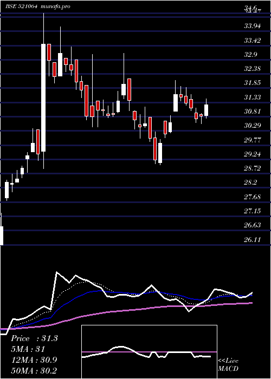Click the 'munafa.pro' watermark text
The image size is (271, 379).
56,6
